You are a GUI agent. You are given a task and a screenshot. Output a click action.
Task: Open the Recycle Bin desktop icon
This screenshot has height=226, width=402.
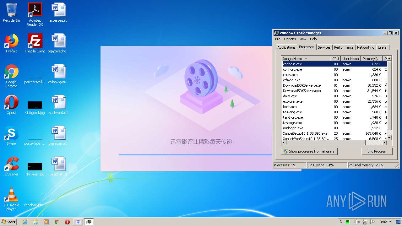point(11,13)
